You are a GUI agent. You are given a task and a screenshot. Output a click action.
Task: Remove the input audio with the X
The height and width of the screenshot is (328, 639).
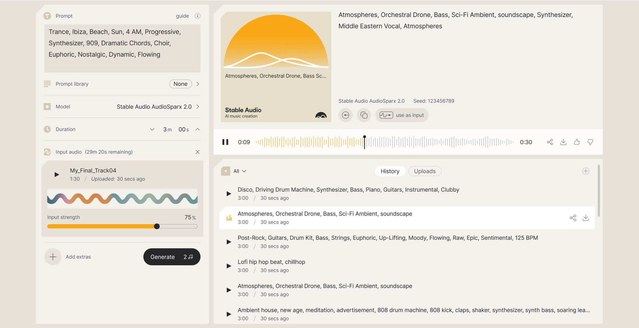(x=198, y=152)
